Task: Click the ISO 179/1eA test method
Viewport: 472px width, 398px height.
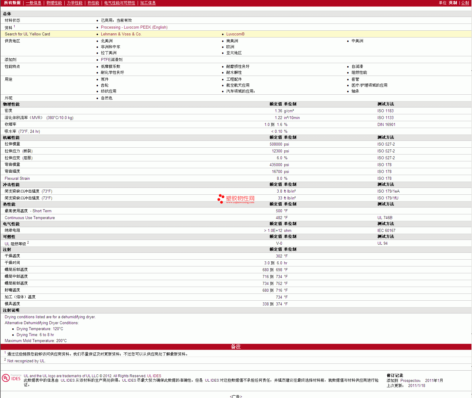Action: pyautogui.click(x=388, y=191)
